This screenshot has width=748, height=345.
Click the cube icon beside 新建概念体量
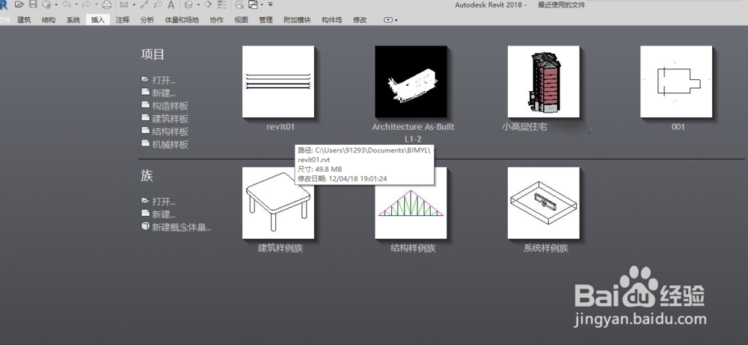click(x=145, y=226)
